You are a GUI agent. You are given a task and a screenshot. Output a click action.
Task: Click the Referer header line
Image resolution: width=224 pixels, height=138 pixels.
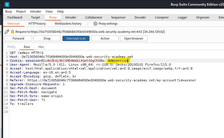click(x=103, y=80)
